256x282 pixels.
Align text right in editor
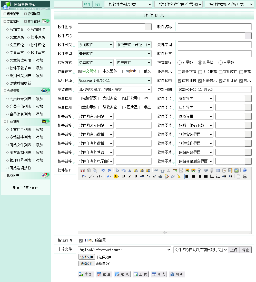(x=200, y=176)
